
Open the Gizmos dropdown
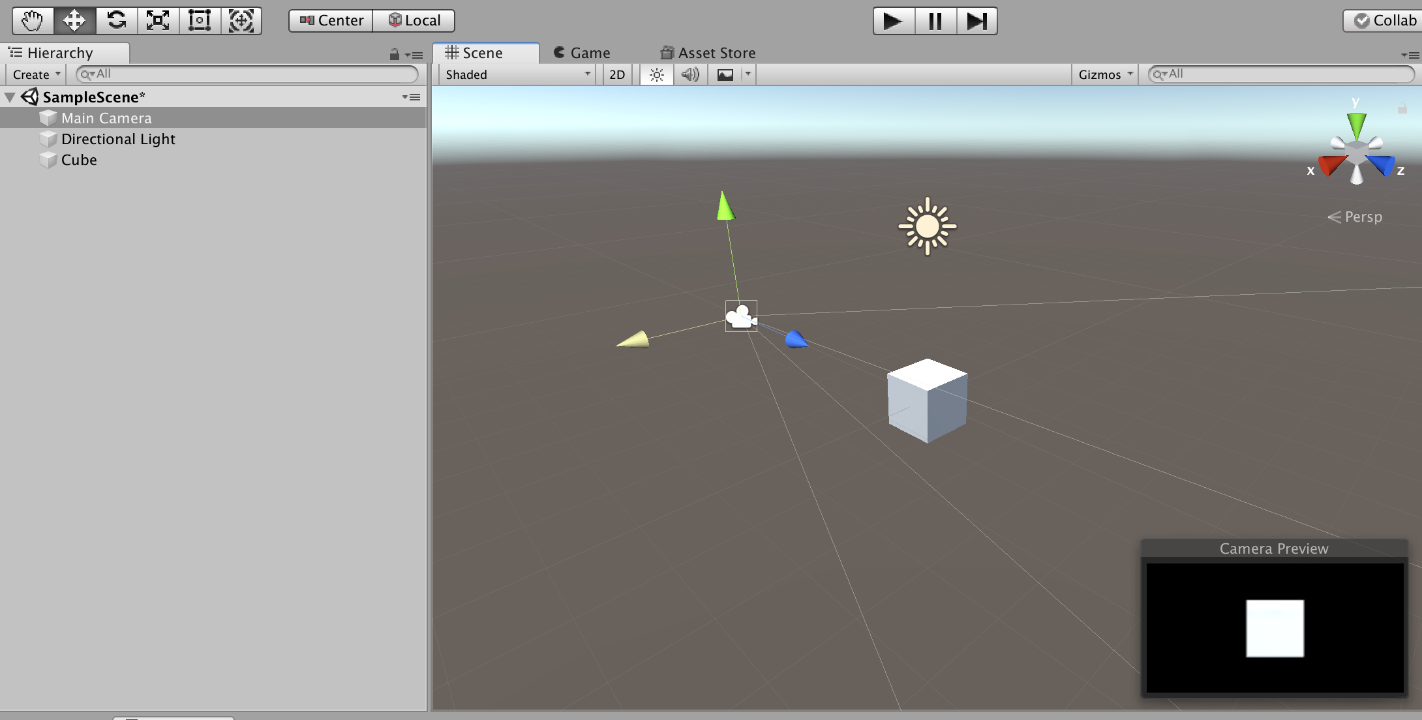pos(1105,74)
